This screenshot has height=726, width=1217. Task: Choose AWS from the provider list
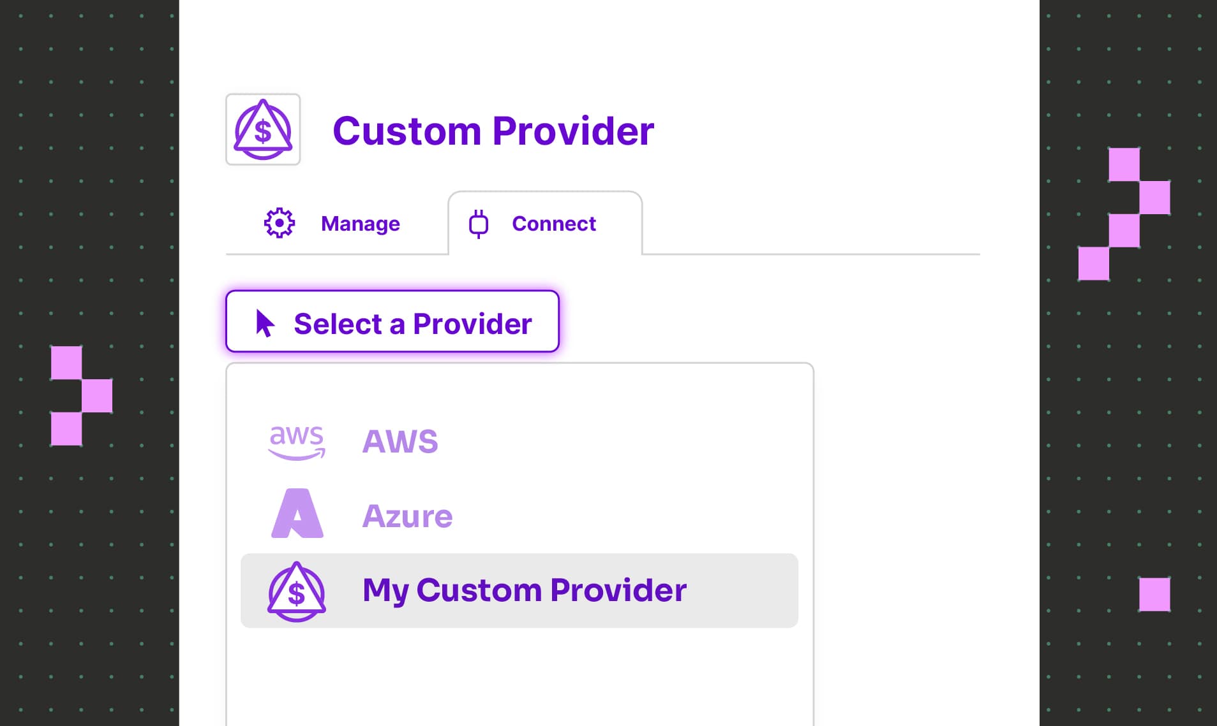(400, 442)
